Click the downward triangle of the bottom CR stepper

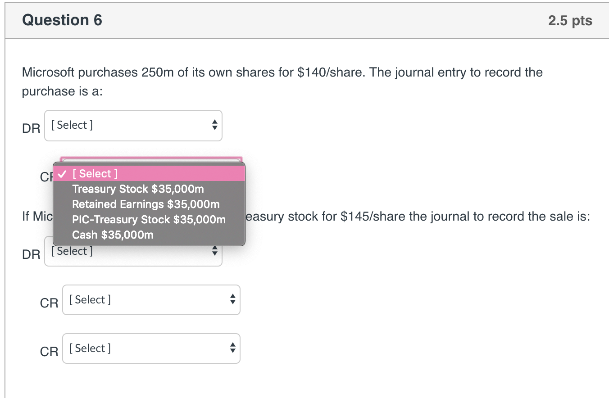point(232,352)
